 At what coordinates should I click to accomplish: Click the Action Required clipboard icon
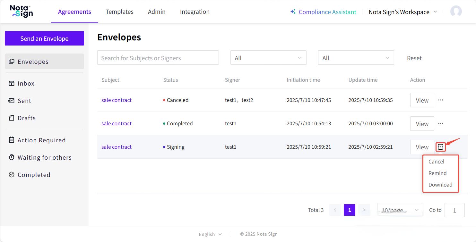12,140
